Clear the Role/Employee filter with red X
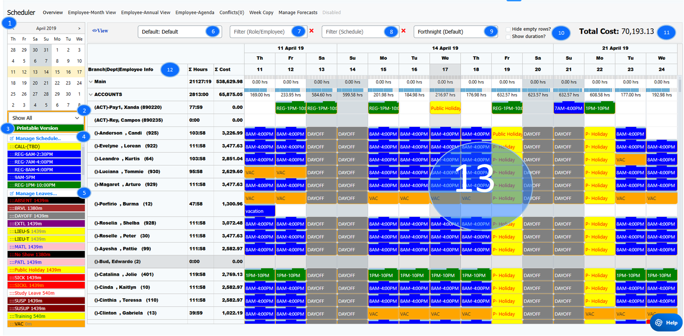The width and height of the screenshot is (684, 336). click(311, 31)
